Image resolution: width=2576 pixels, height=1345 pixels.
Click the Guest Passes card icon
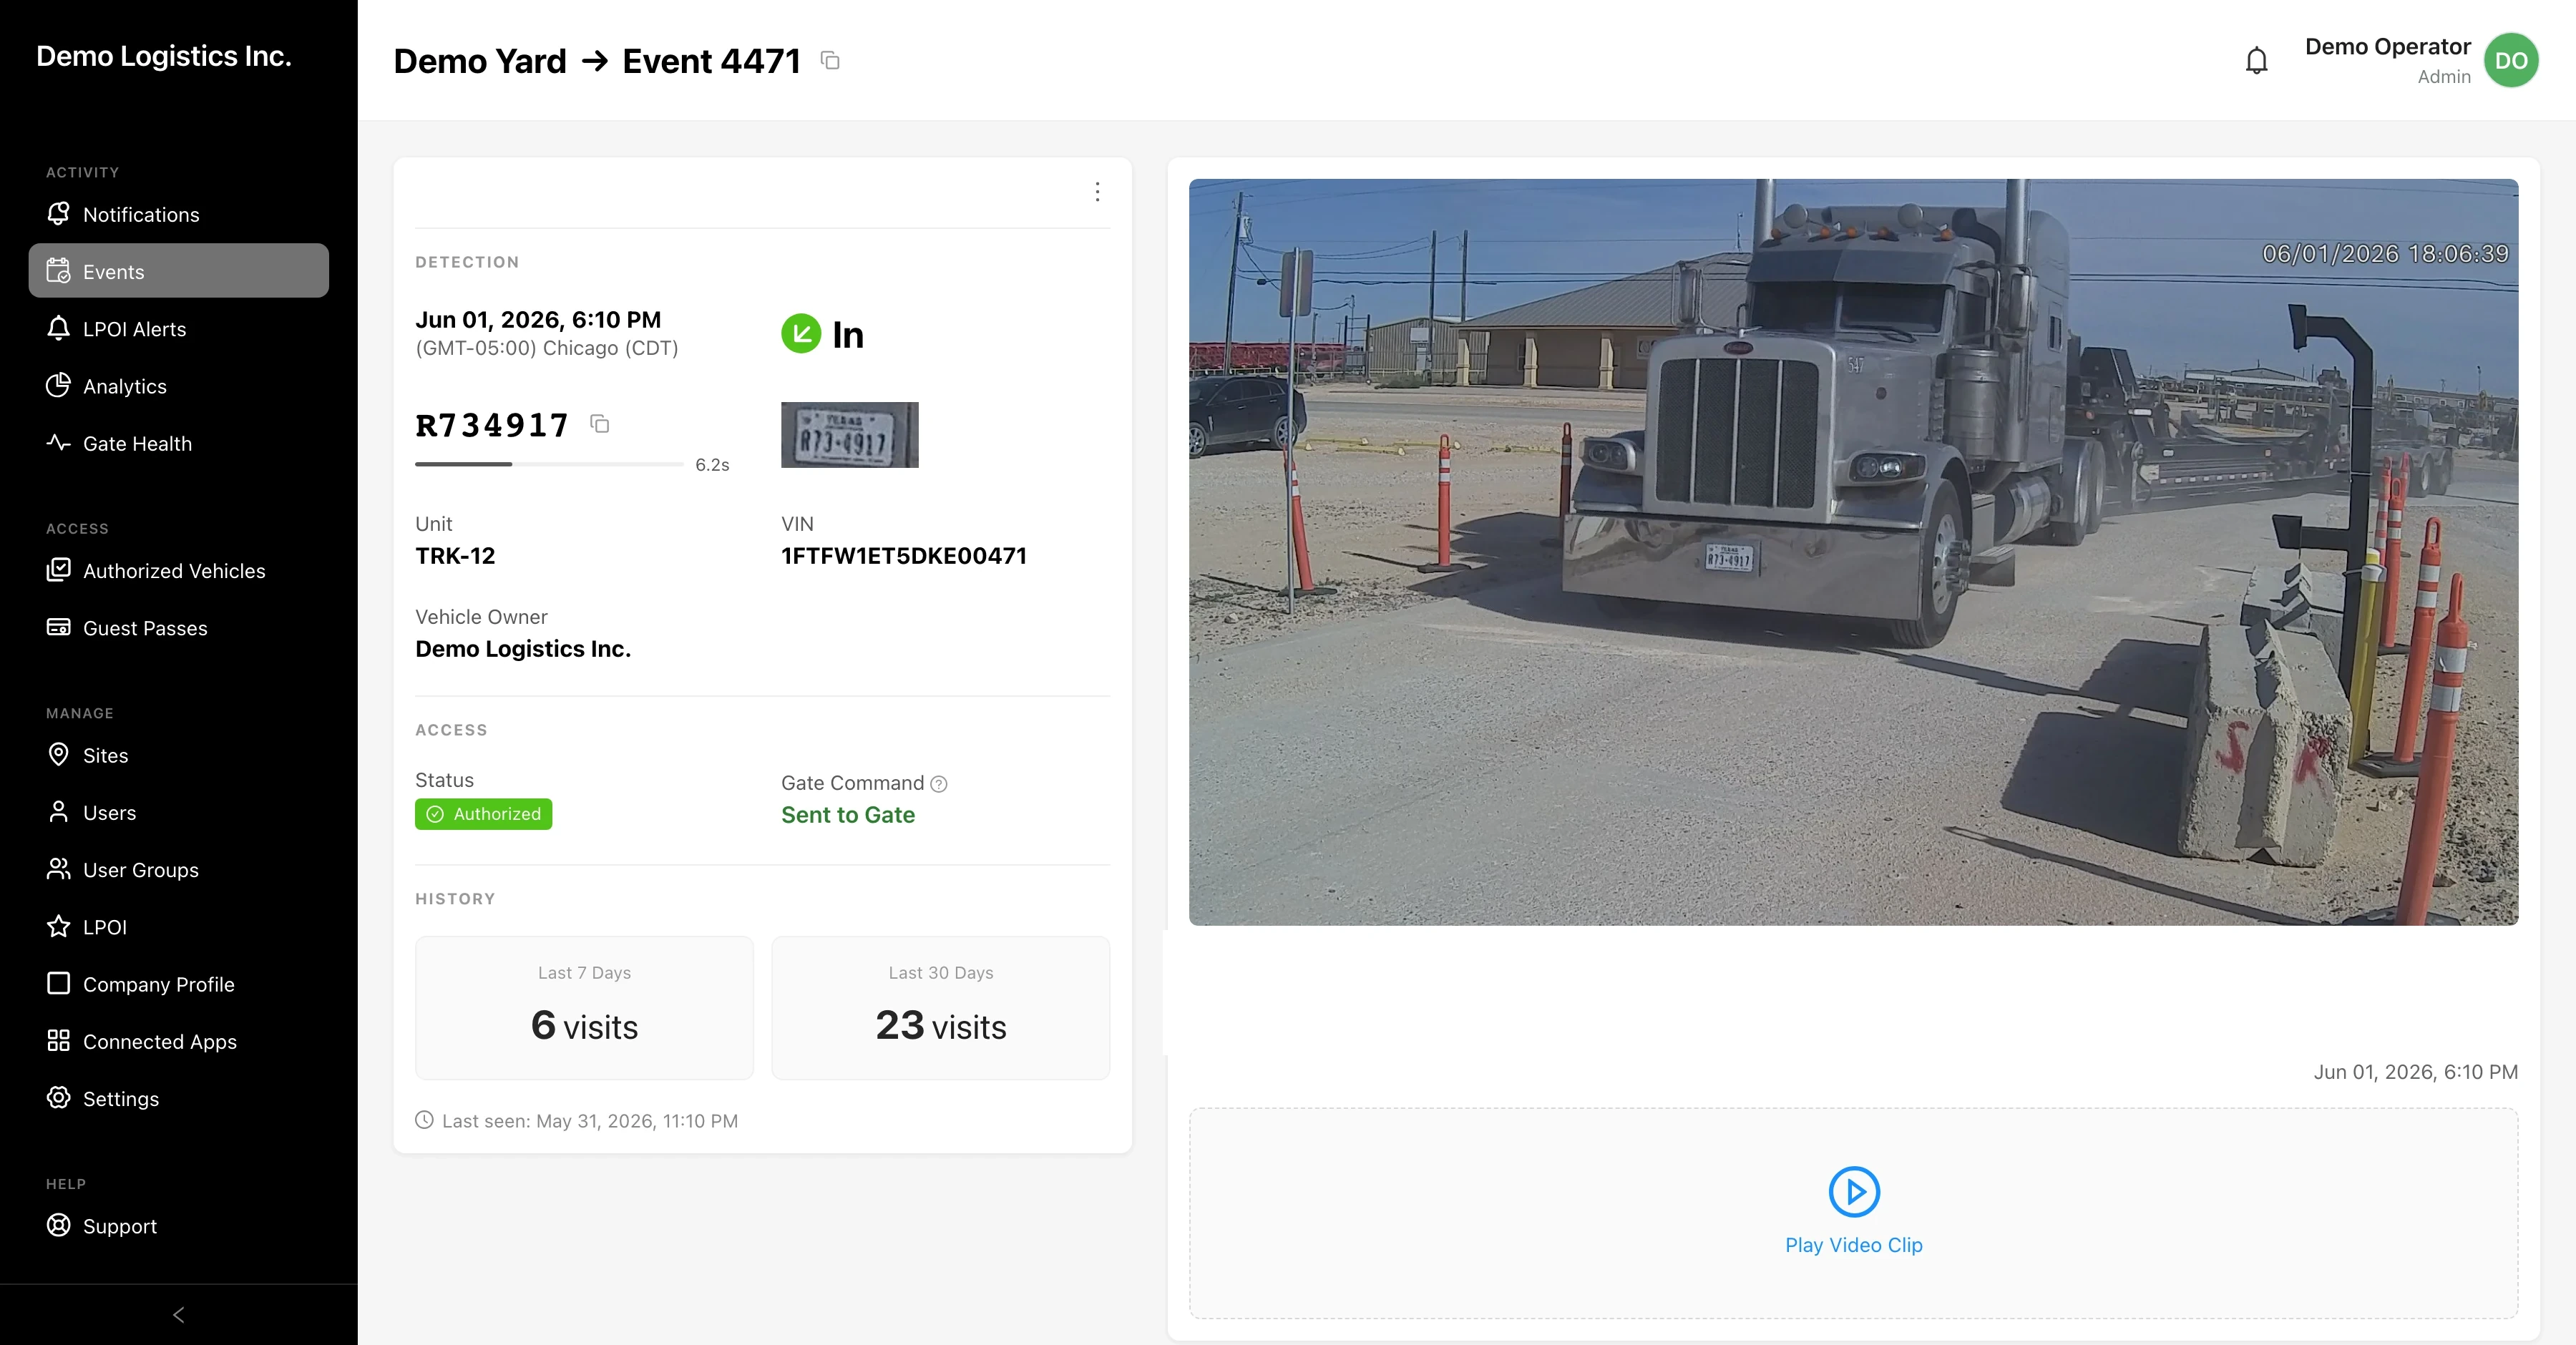point(59,627)
